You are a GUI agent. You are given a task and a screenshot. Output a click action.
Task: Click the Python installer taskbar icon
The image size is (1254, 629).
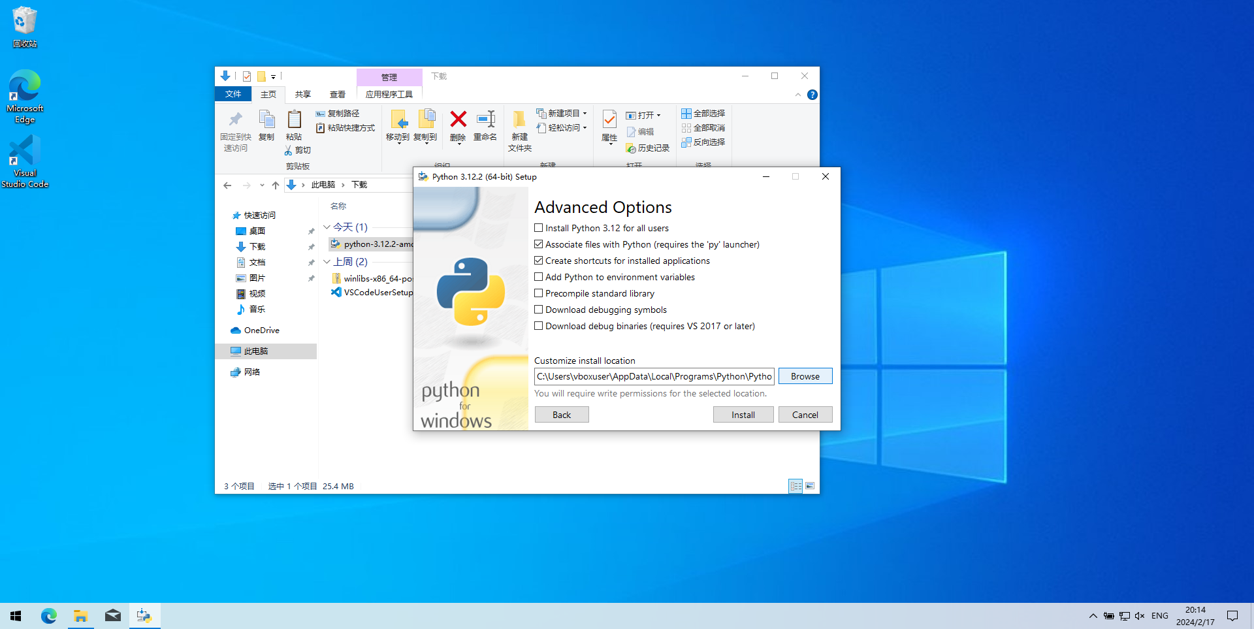pyautogui.click(x=144, y=615)
